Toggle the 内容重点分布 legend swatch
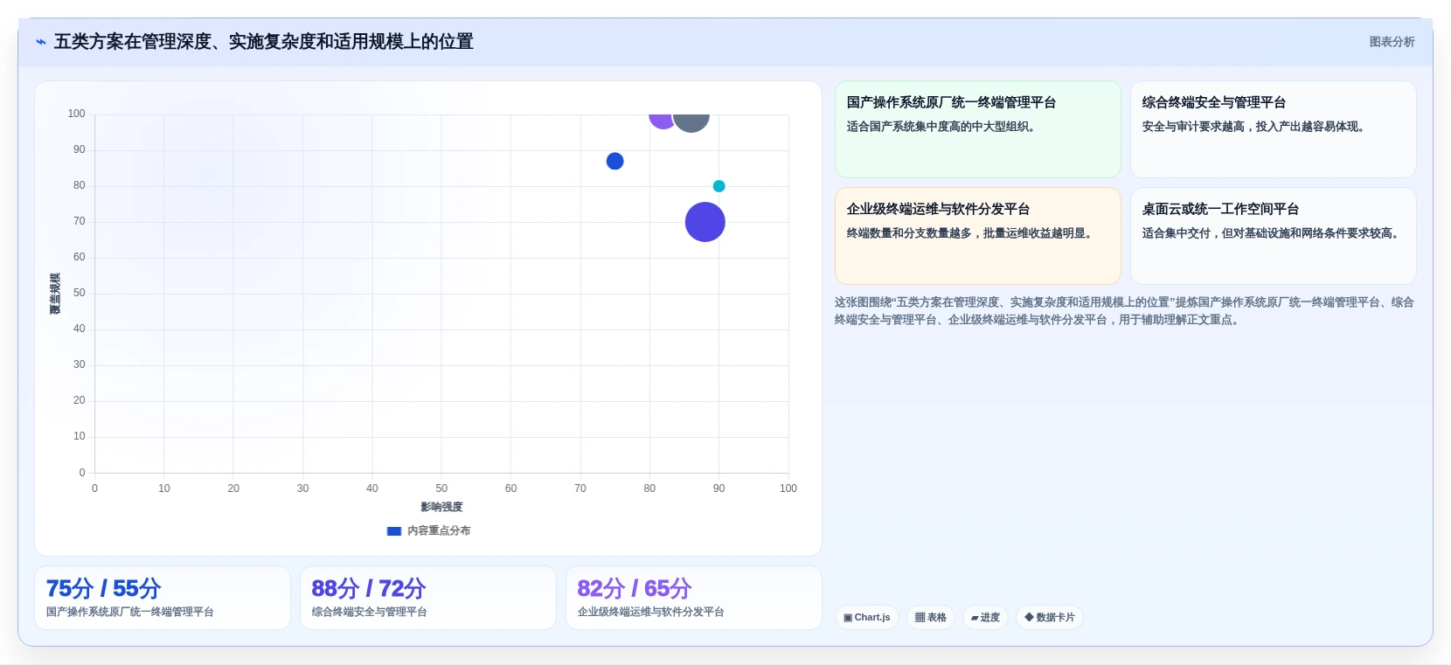 click(x=394, y=530)
